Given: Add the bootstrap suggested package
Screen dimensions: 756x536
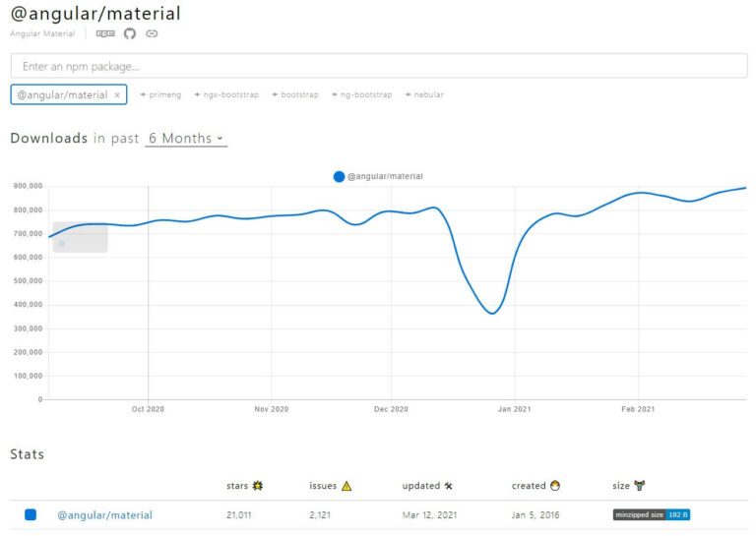Looking at the screenshot, I should click(294, 95).
